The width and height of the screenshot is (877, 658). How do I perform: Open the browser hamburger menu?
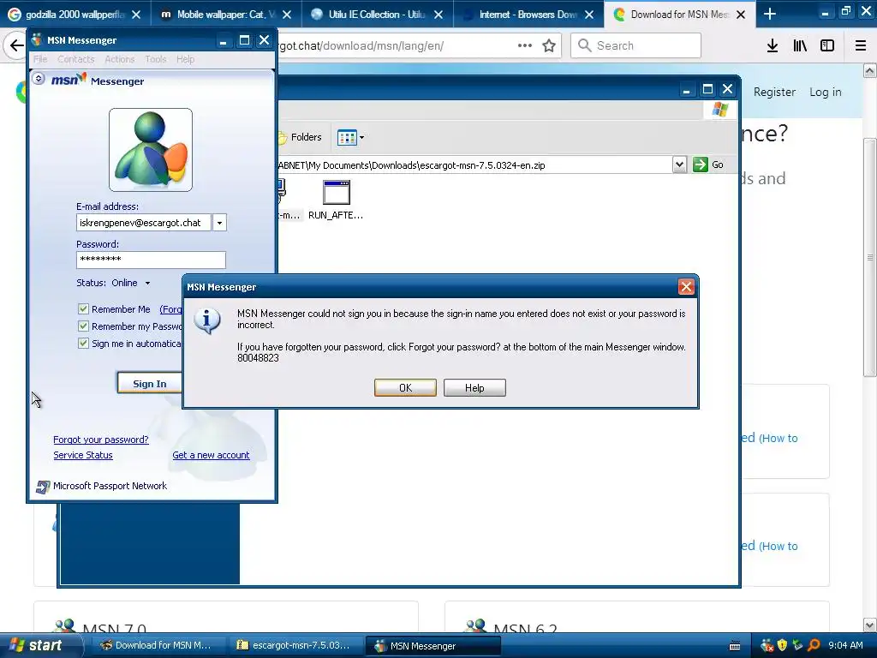coord(861,46)
